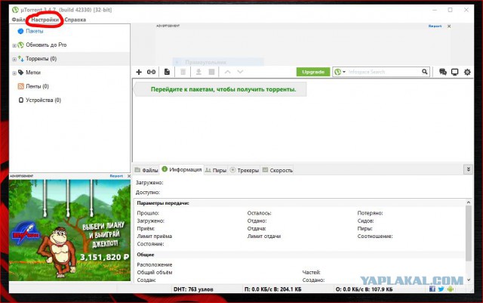Open Preferences via the gear icon
This screenshot has height=303, width=483.
click(467, 72)
